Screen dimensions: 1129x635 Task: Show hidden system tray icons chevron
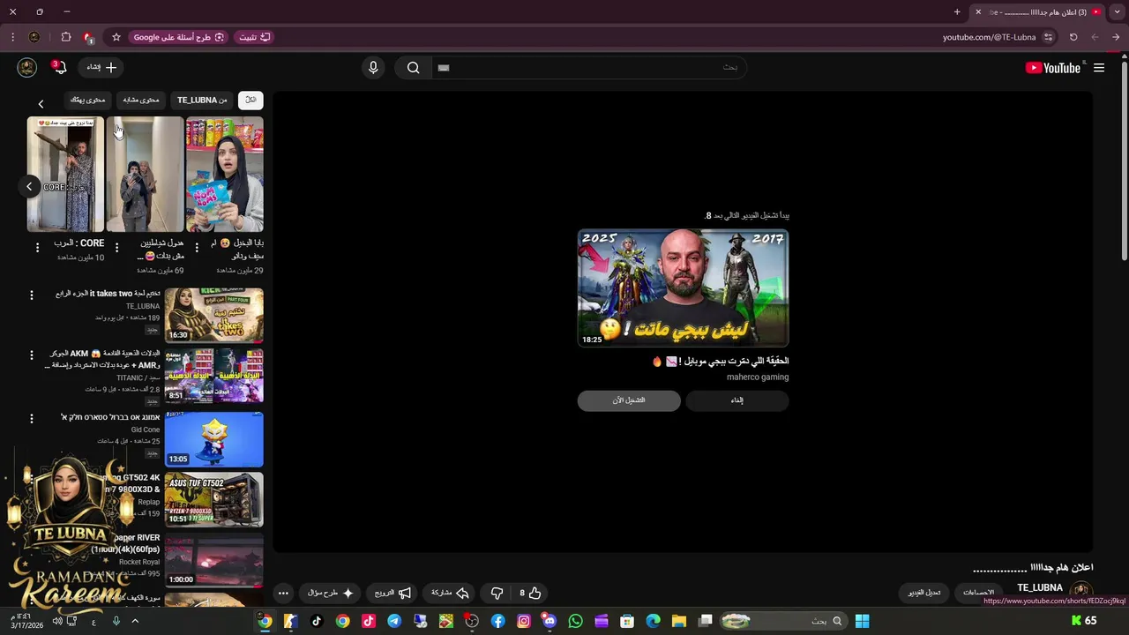(x=135, y=621)
